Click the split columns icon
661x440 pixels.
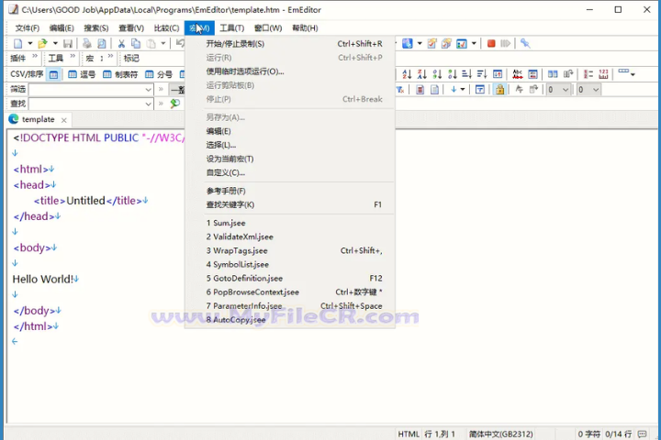(553, 74)
